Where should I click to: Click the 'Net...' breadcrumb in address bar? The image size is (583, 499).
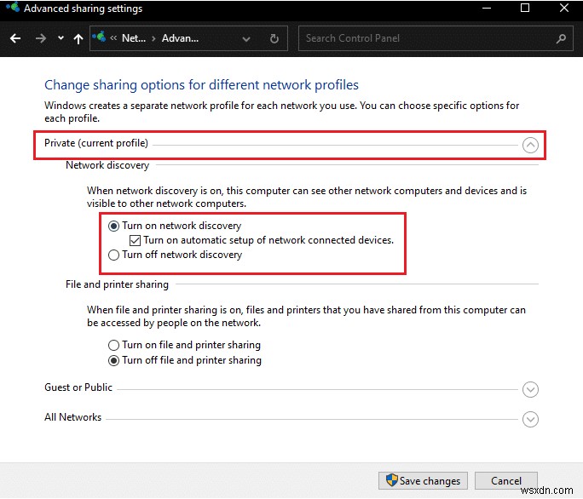pos(134,38)
